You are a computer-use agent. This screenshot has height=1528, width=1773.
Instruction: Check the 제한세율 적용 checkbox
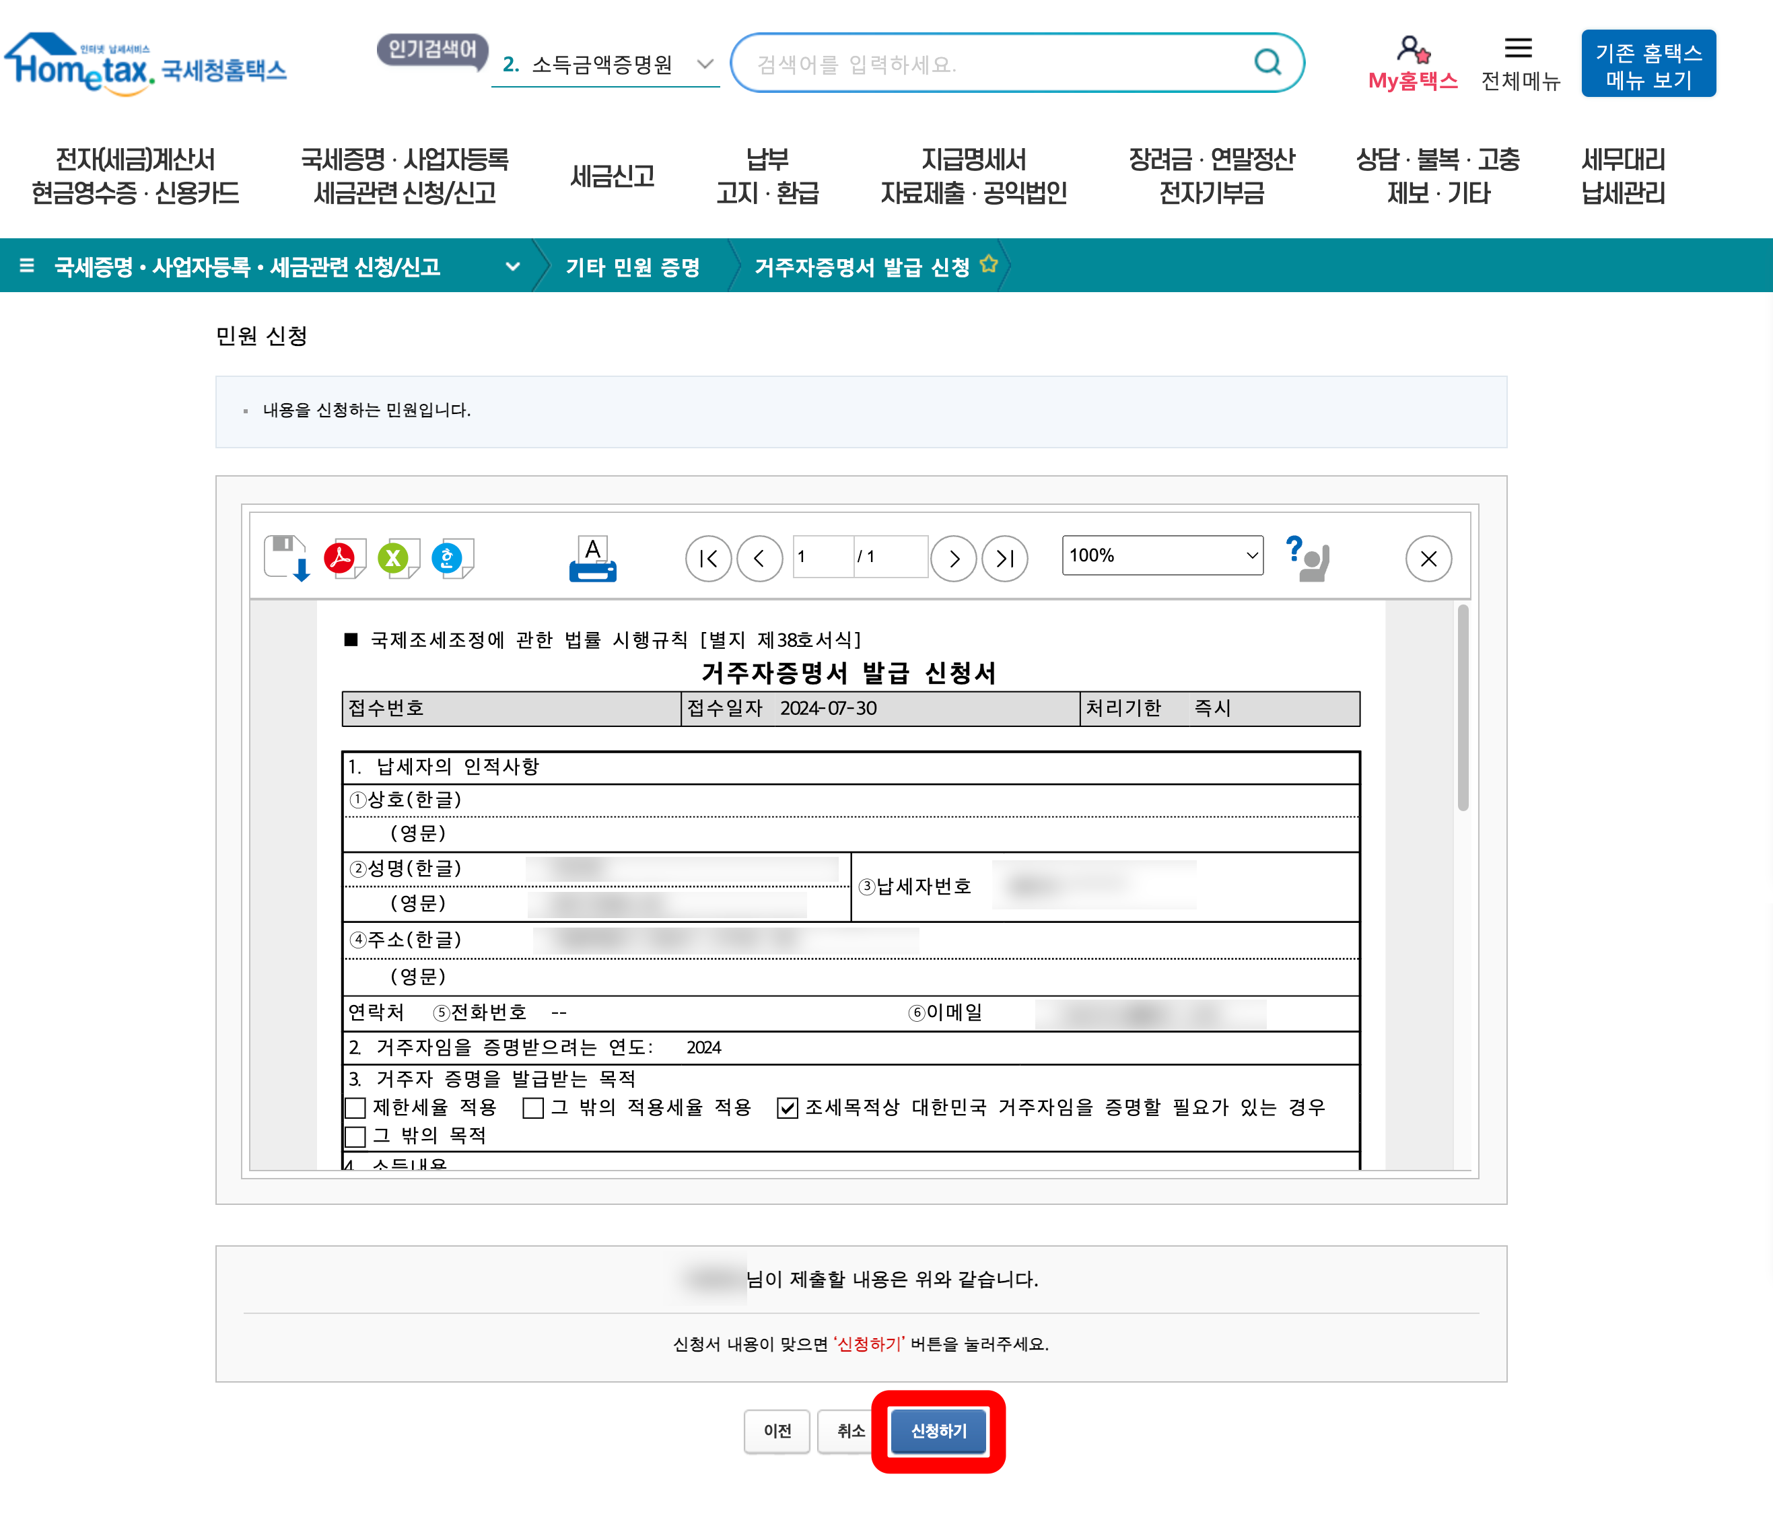(354, 1108)
